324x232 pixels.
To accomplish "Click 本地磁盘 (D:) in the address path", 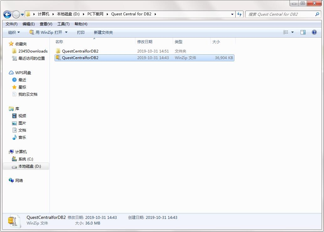I will point(68,14).
